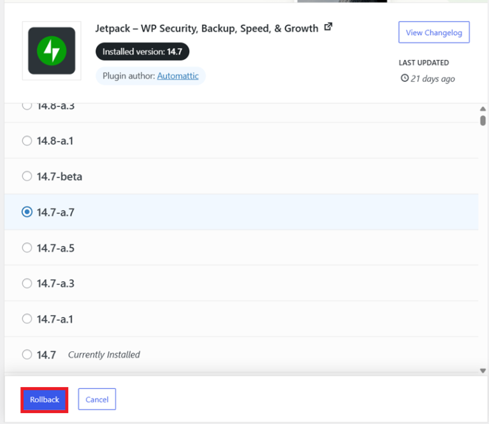Open the external link icon beside Jetpack title
Viewport: 489px width, 424px height.
tap(328, 27)
